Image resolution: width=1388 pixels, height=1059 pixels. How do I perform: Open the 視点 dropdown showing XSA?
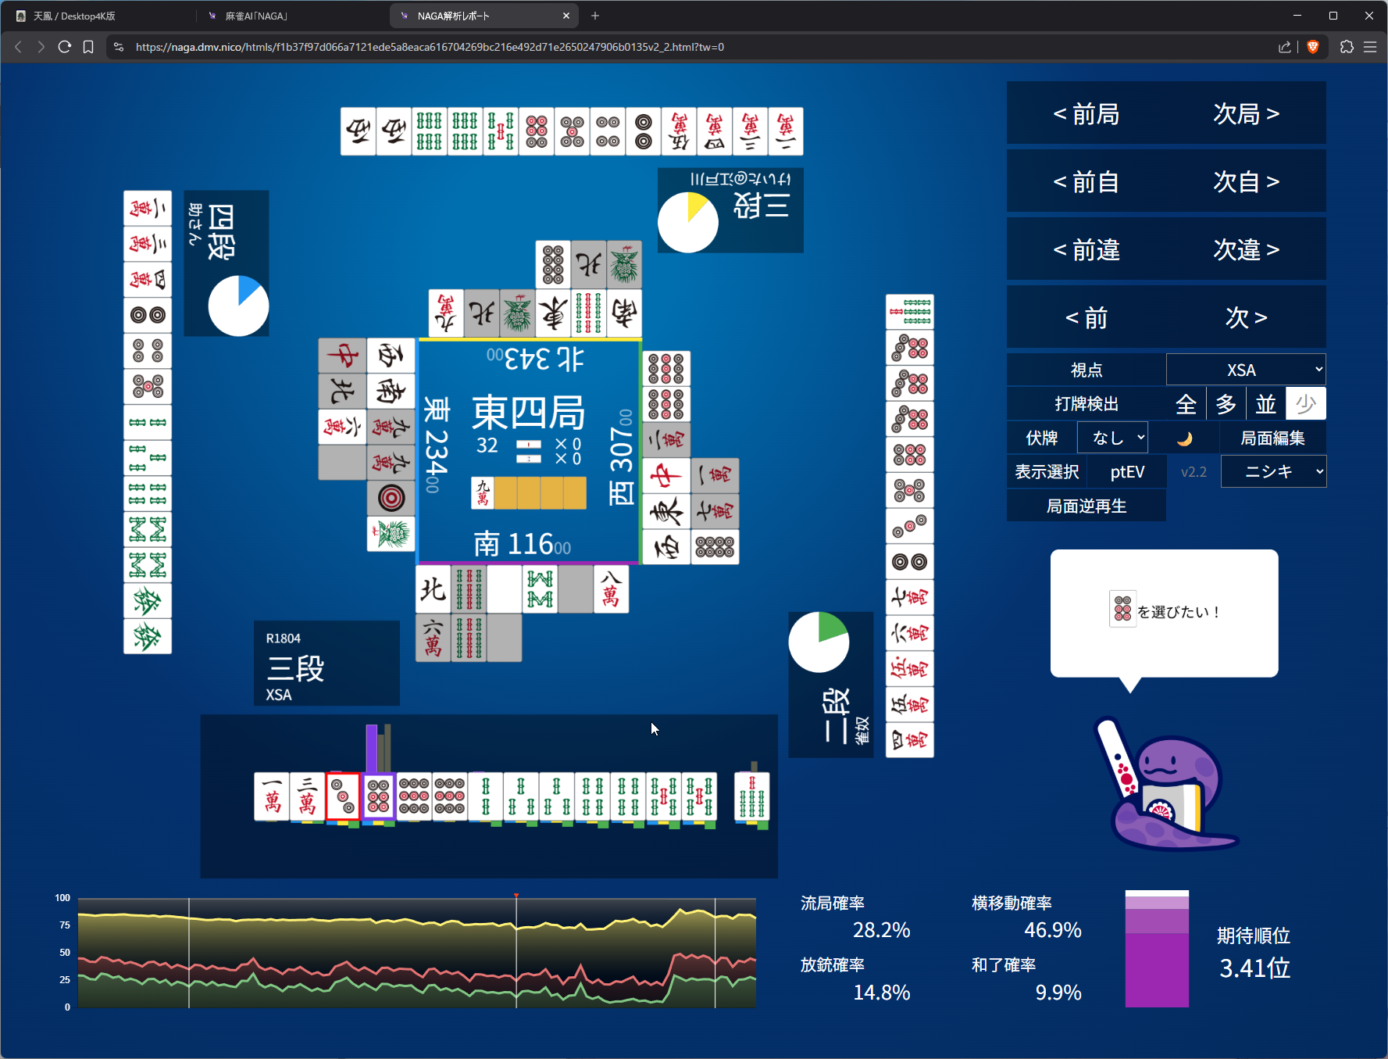coord(1246,370)
